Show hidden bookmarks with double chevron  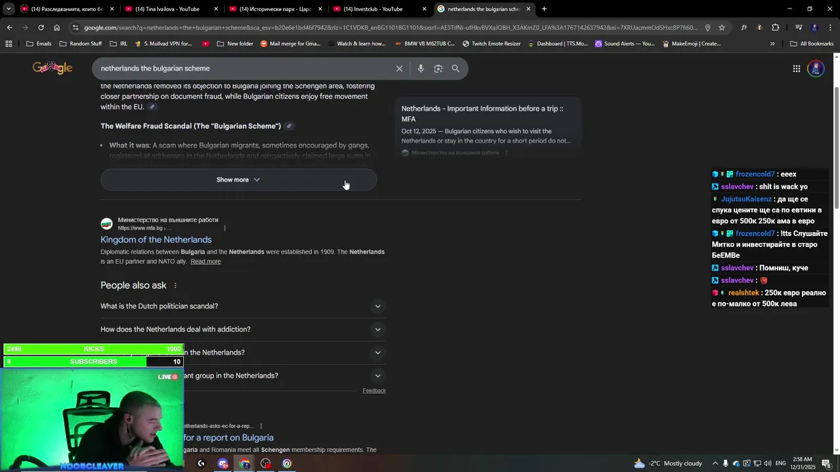[772, 44]
